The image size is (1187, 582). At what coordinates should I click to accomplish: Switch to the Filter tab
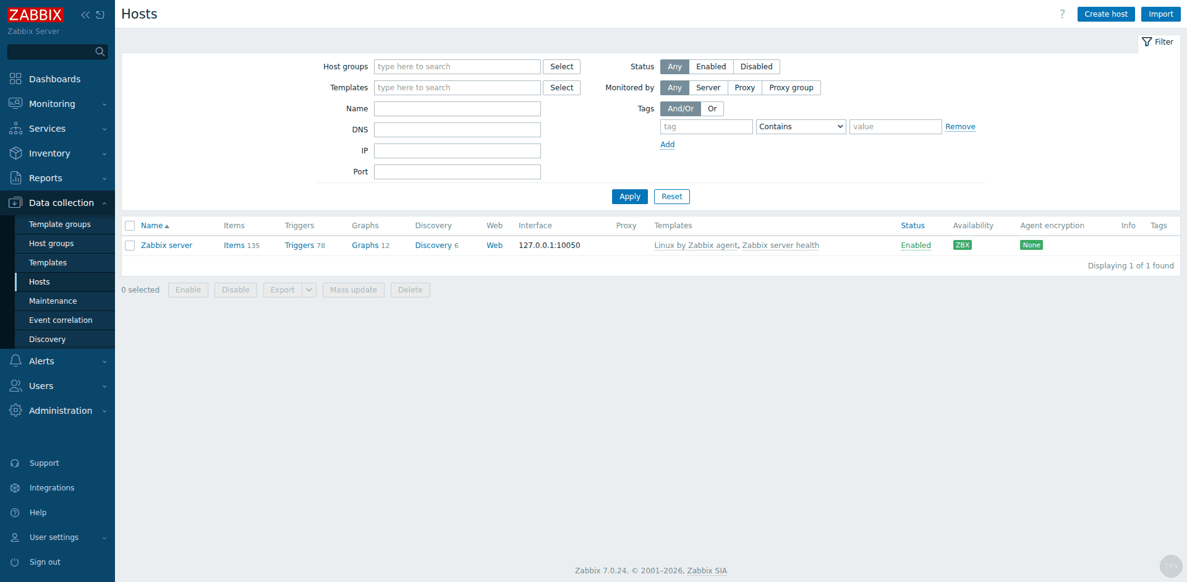(x=1158, y=41)
